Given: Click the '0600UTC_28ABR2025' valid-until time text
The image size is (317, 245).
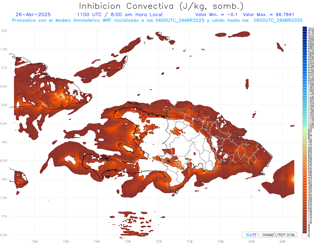Looking at the screenshot, I should pos(278,20).
